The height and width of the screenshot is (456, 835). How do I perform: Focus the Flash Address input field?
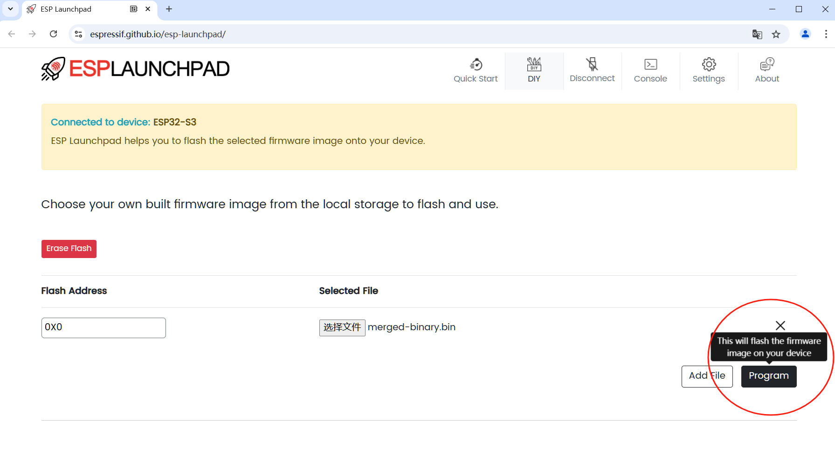[x=104, y=327]
